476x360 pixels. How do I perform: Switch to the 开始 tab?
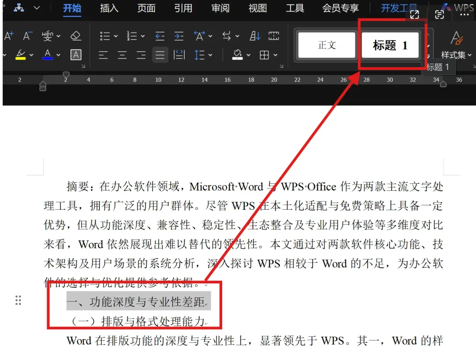[72, 8]
